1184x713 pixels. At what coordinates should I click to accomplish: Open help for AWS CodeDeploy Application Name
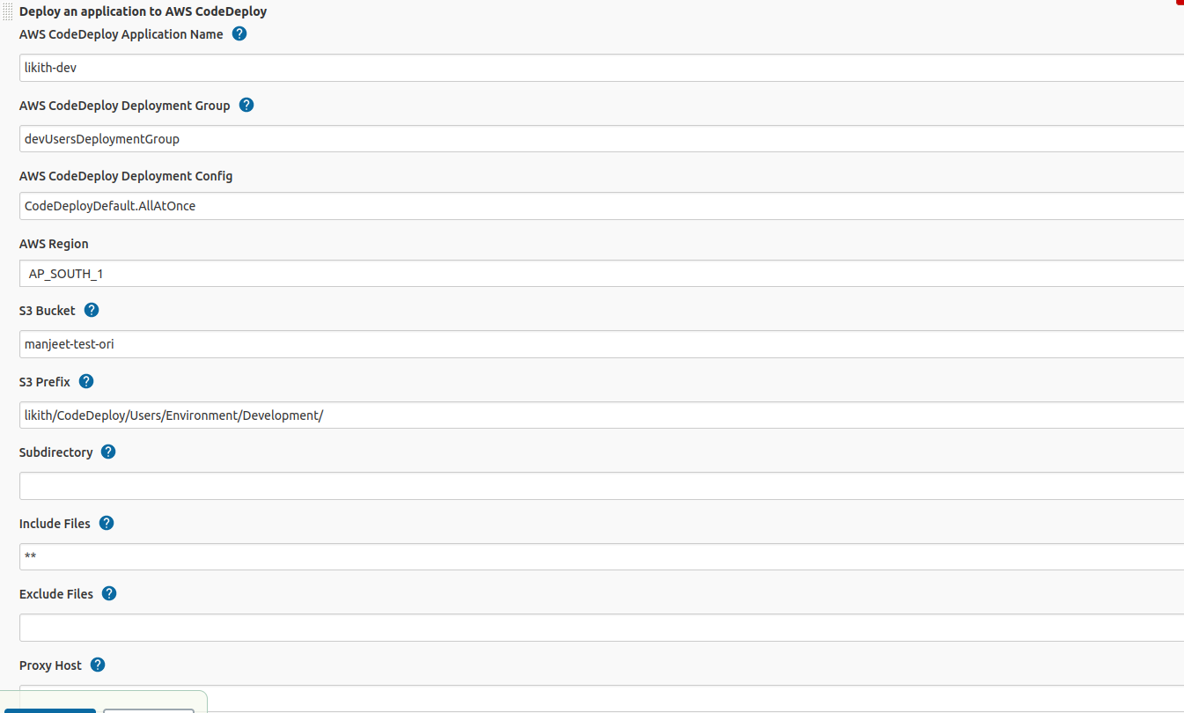click(x=239, y=33)
